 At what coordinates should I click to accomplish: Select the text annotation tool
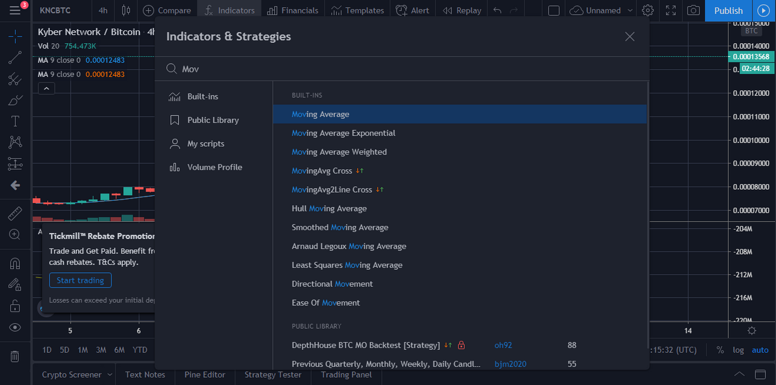15,121
